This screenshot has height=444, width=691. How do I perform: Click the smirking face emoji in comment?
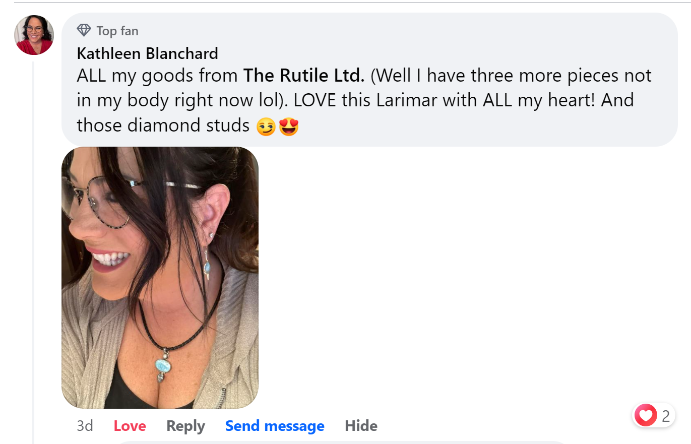coord(266,126)
